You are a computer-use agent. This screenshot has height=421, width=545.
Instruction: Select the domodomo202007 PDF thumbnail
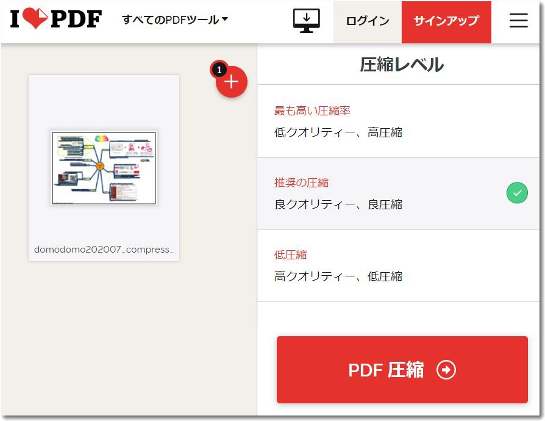104,168
